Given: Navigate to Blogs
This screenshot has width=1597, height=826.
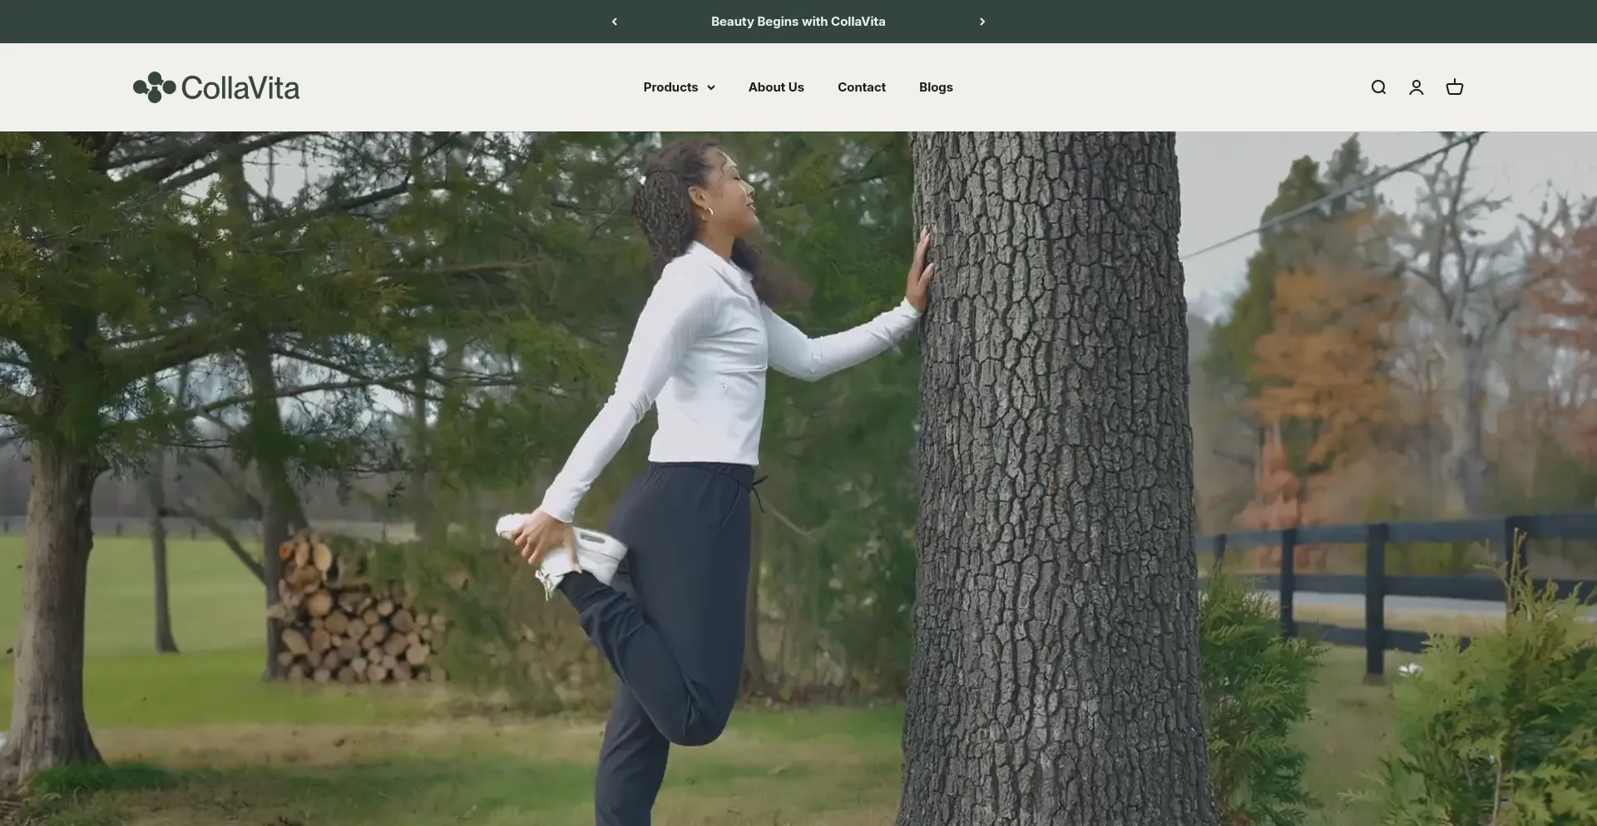Looking at the screenshot, I should [x=936, y=87].
